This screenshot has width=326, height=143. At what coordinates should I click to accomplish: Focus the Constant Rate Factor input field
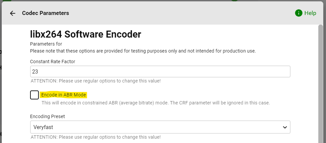(x=160, y=71)
